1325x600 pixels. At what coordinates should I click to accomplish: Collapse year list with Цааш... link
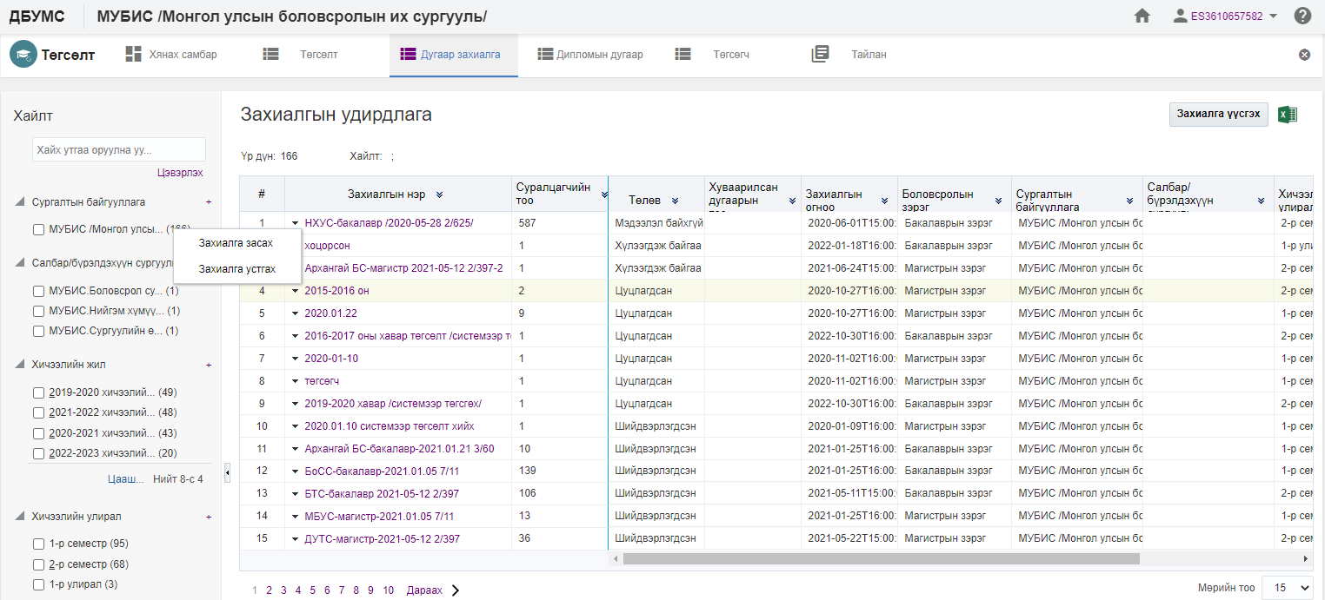coord(126,479)
